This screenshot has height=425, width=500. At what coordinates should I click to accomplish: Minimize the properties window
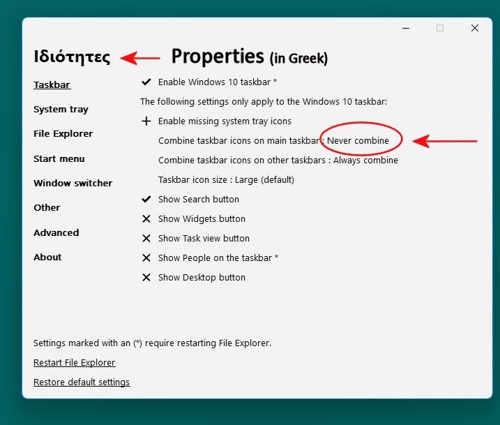(x=406, y=29)
